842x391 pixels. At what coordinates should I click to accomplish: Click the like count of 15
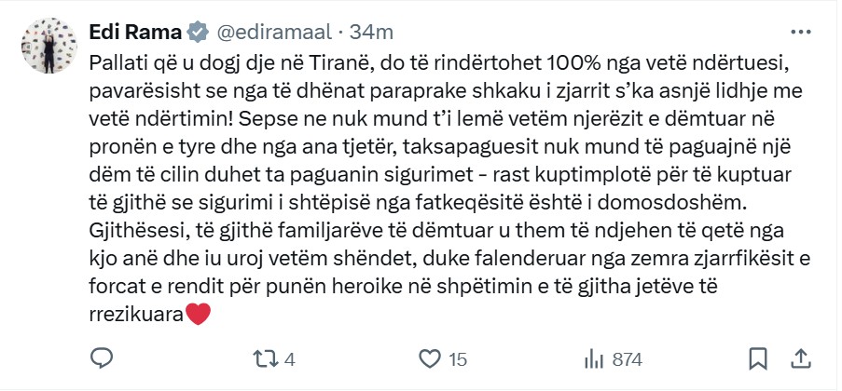[x=457, y=358]
